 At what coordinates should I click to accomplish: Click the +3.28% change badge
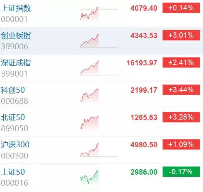181,117
